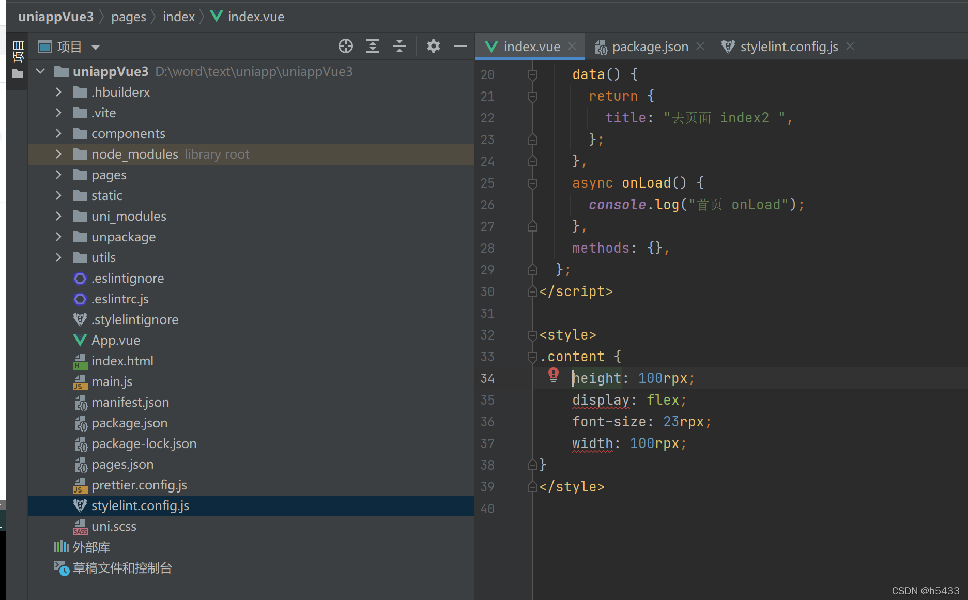Click index folder in the breadcrumb
Viewport: 968px width, 600px height.
179,17
